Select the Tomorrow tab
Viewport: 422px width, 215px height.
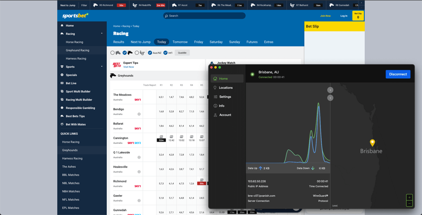[180, 42]
